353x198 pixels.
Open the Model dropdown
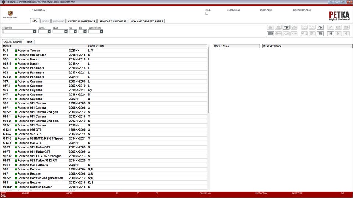coord(49,32)
